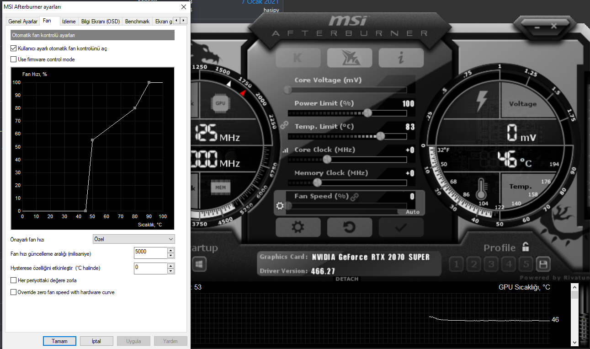Click the Power Limit slider handle
This screenshot has width=590, height=349.
367,113
